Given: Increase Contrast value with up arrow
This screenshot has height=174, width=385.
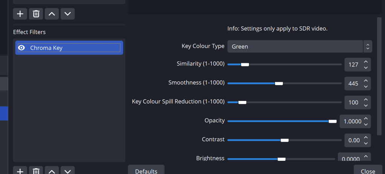Looking at the screenshot, I should [x=366, y=137].
